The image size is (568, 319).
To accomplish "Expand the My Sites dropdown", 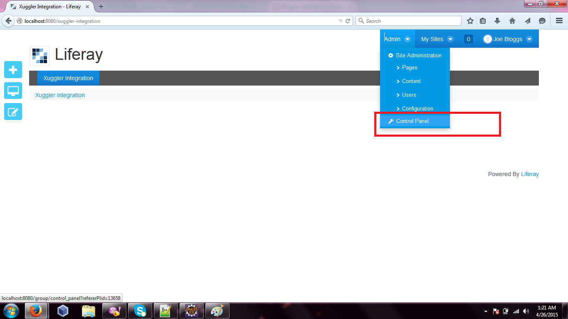I will [x=450, y=39].
